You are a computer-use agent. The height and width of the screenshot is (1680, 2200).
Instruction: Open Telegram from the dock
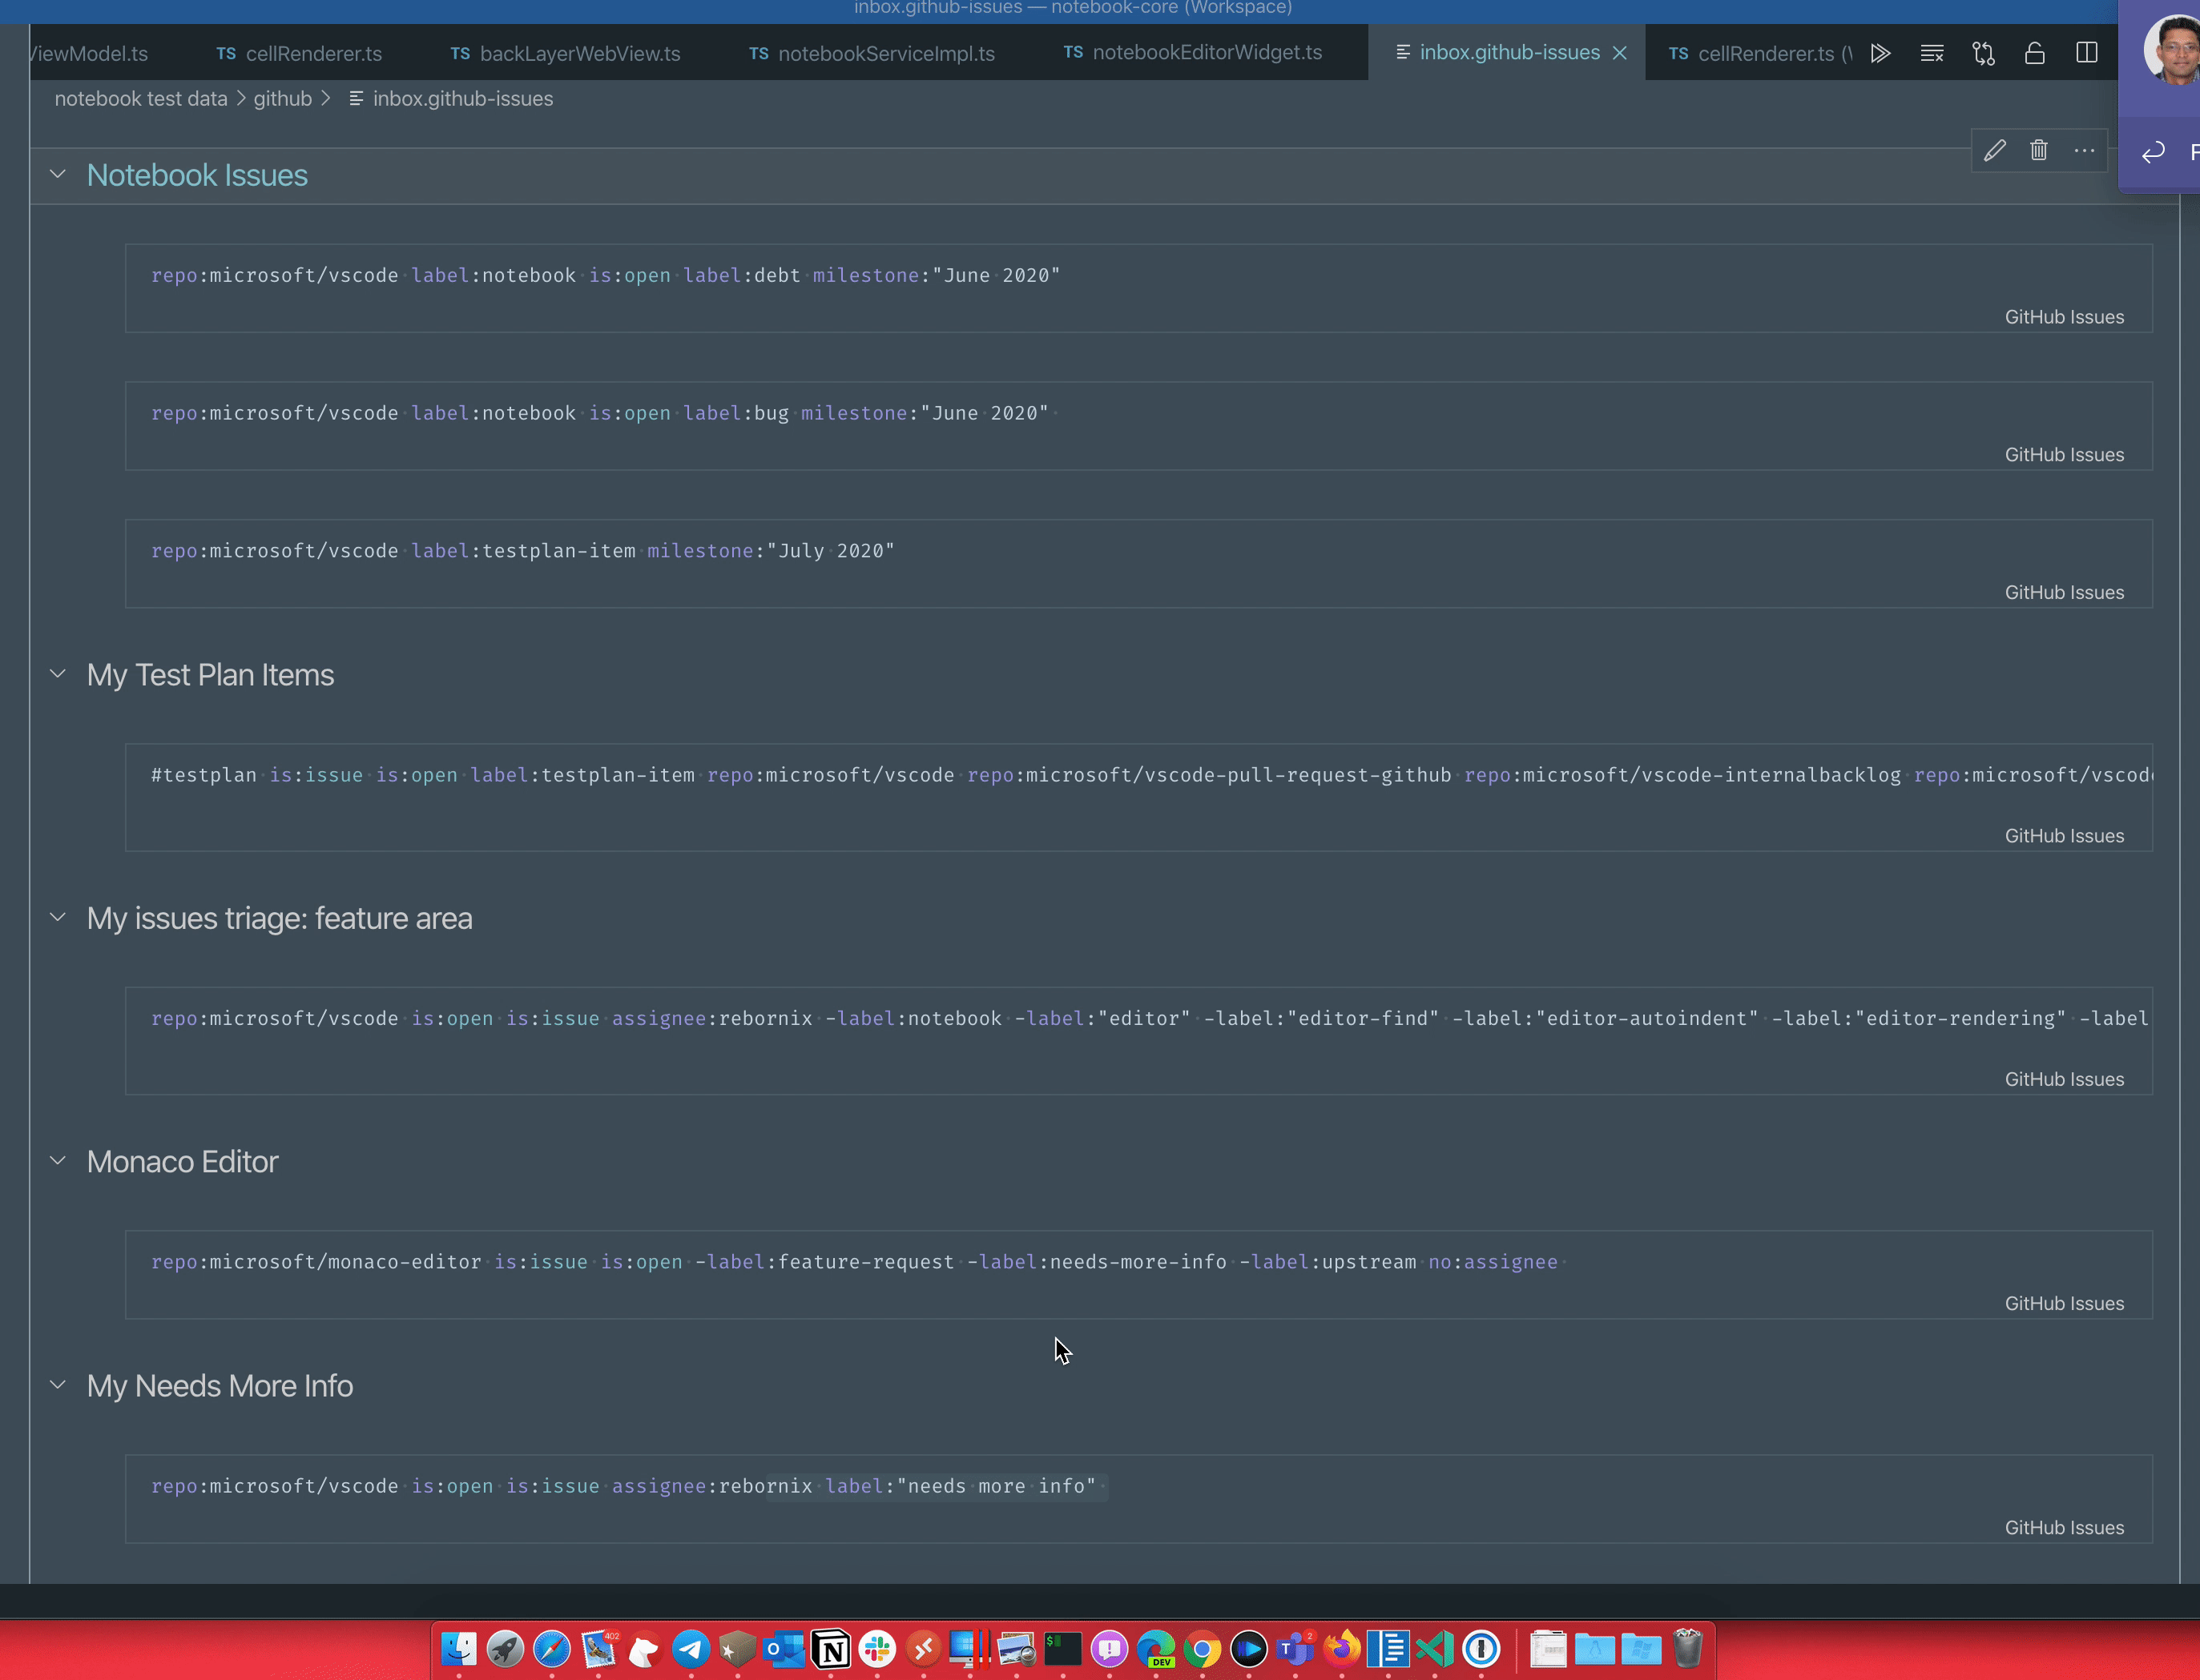coord(691,1649)
